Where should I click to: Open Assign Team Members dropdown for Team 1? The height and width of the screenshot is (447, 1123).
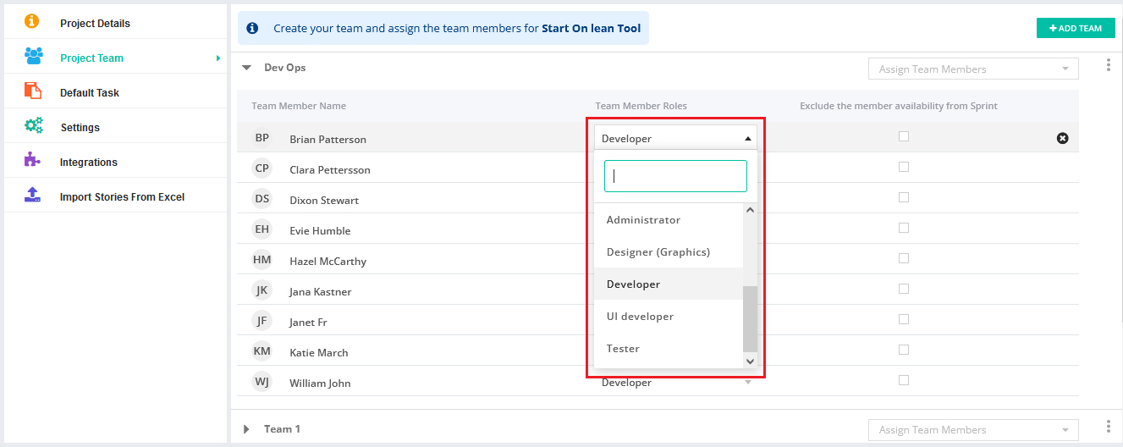point(973,430)
